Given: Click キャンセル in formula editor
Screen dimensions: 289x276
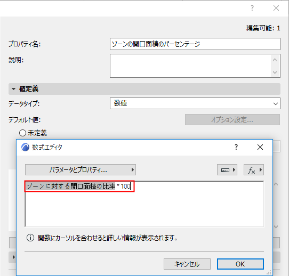Looking at the screenshot, I should coord(187,264).
